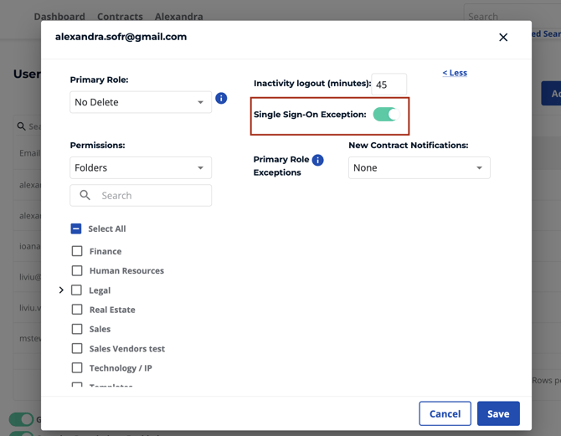Click the Save button
The width and height of the screenshot is (561, 436).
(498, 413)
